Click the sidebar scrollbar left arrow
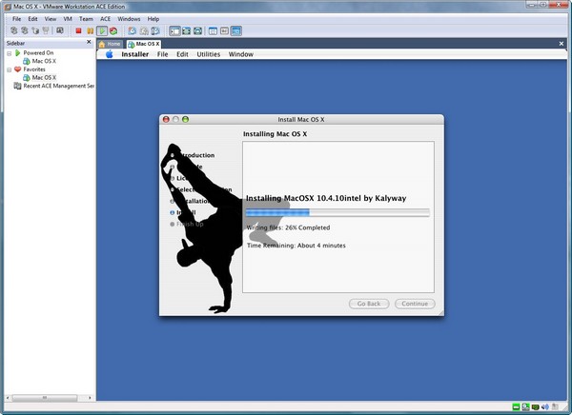572x415 pixels. (x=8, y=398)
